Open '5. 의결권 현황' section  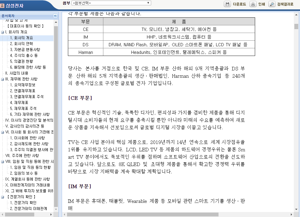click(x=22, y=62)
